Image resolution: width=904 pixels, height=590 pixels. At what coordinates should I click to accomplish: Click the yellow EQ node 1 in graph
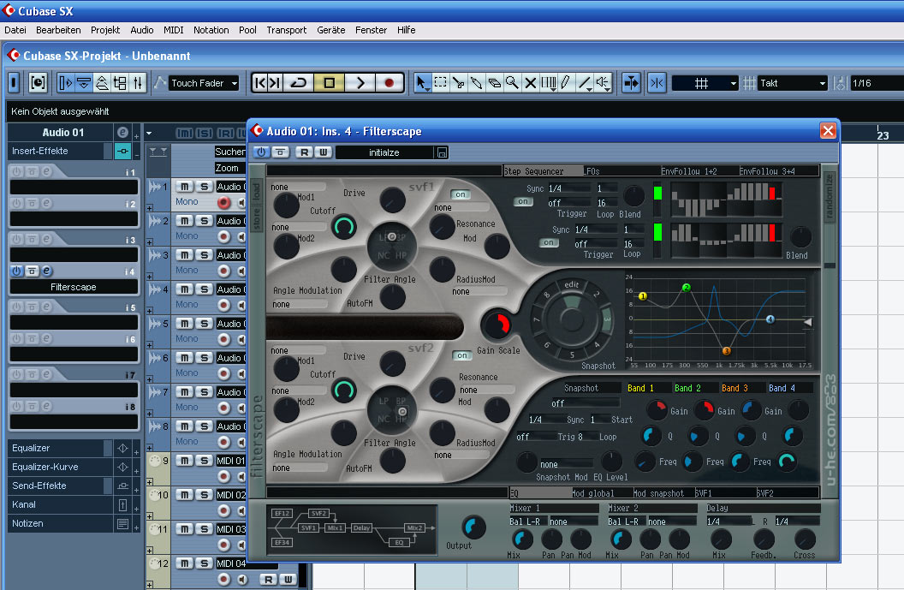(x=643, y=296)
